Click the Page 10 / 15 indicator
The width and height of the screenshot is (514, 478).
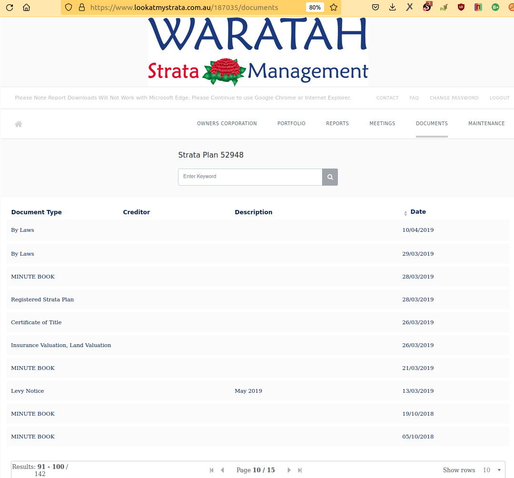click(256, 470)
